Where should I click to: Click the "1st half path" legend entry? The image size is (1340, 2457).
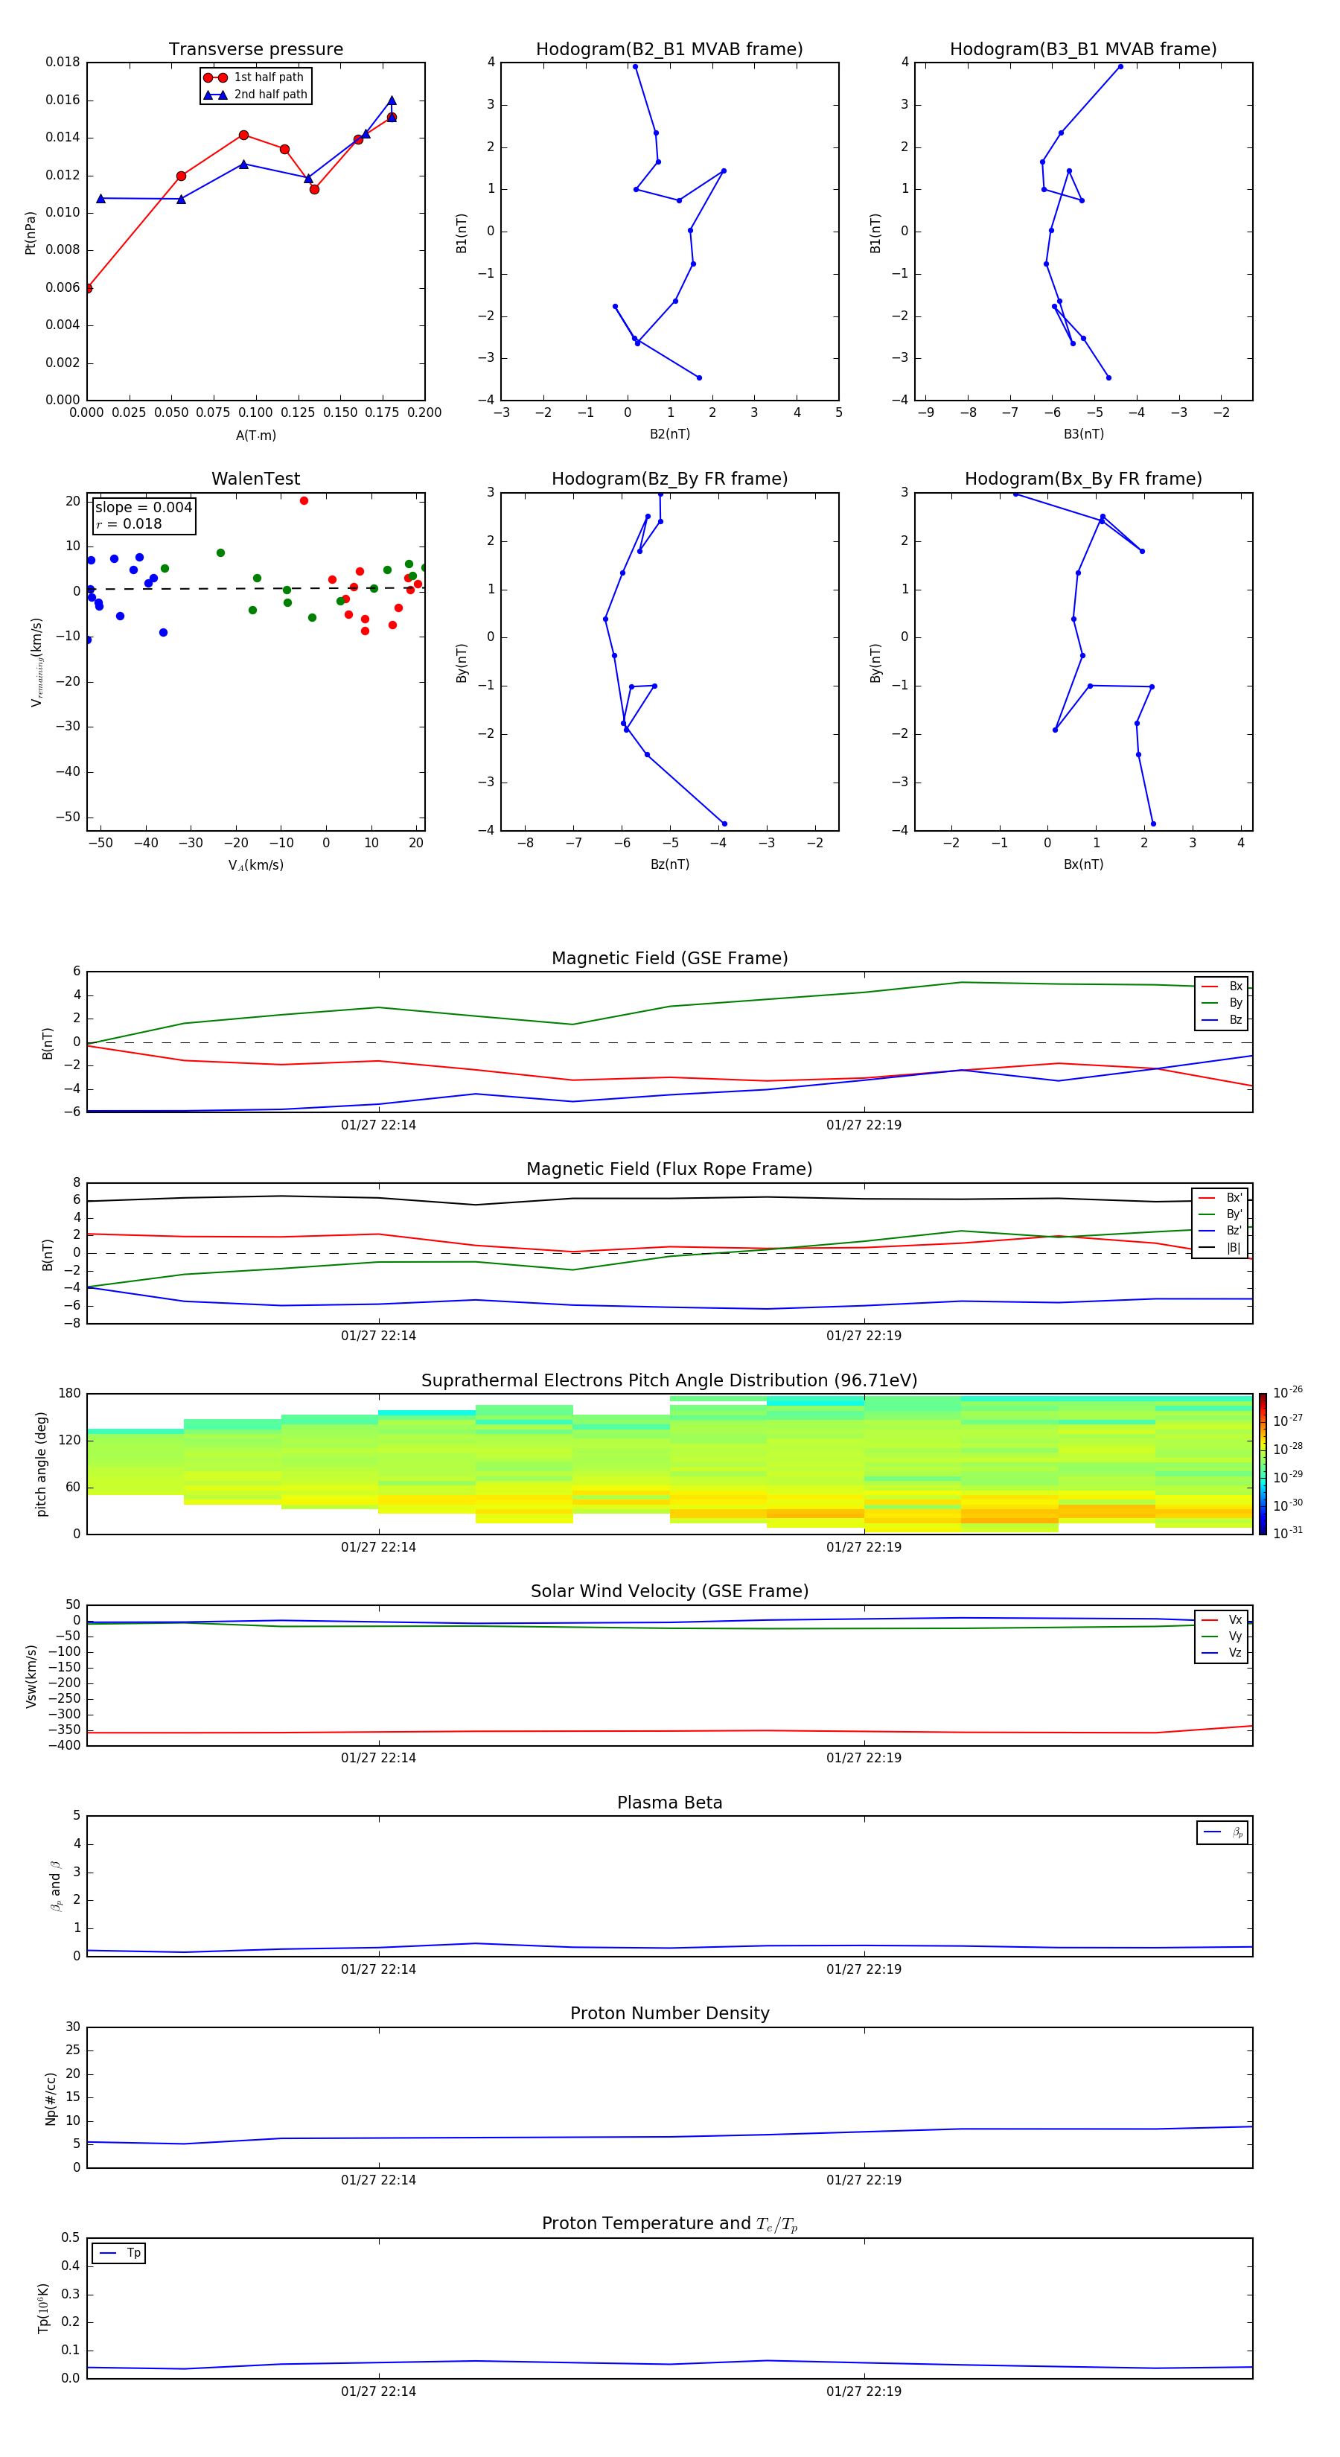(254, 77)
